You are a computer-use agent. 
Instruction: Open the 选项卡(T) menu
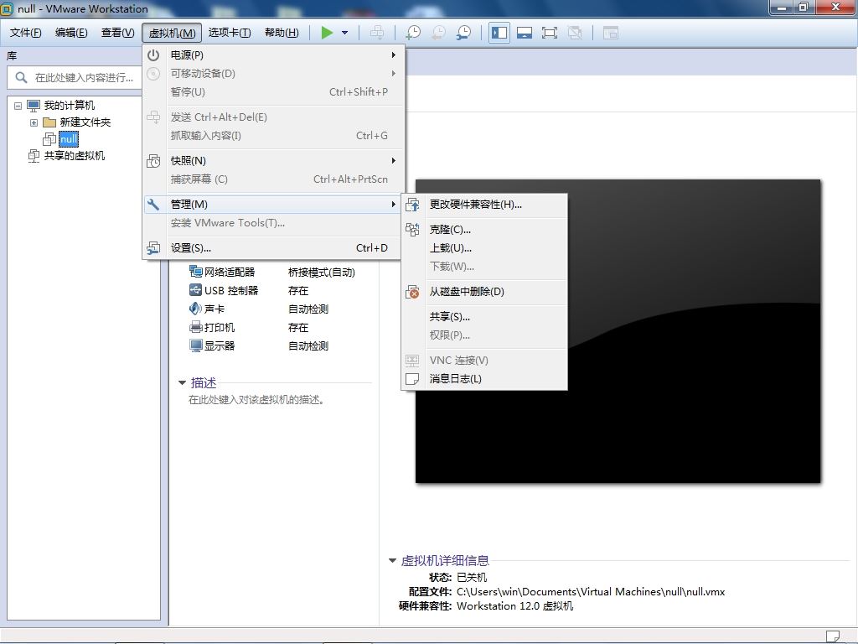[230, 33]
